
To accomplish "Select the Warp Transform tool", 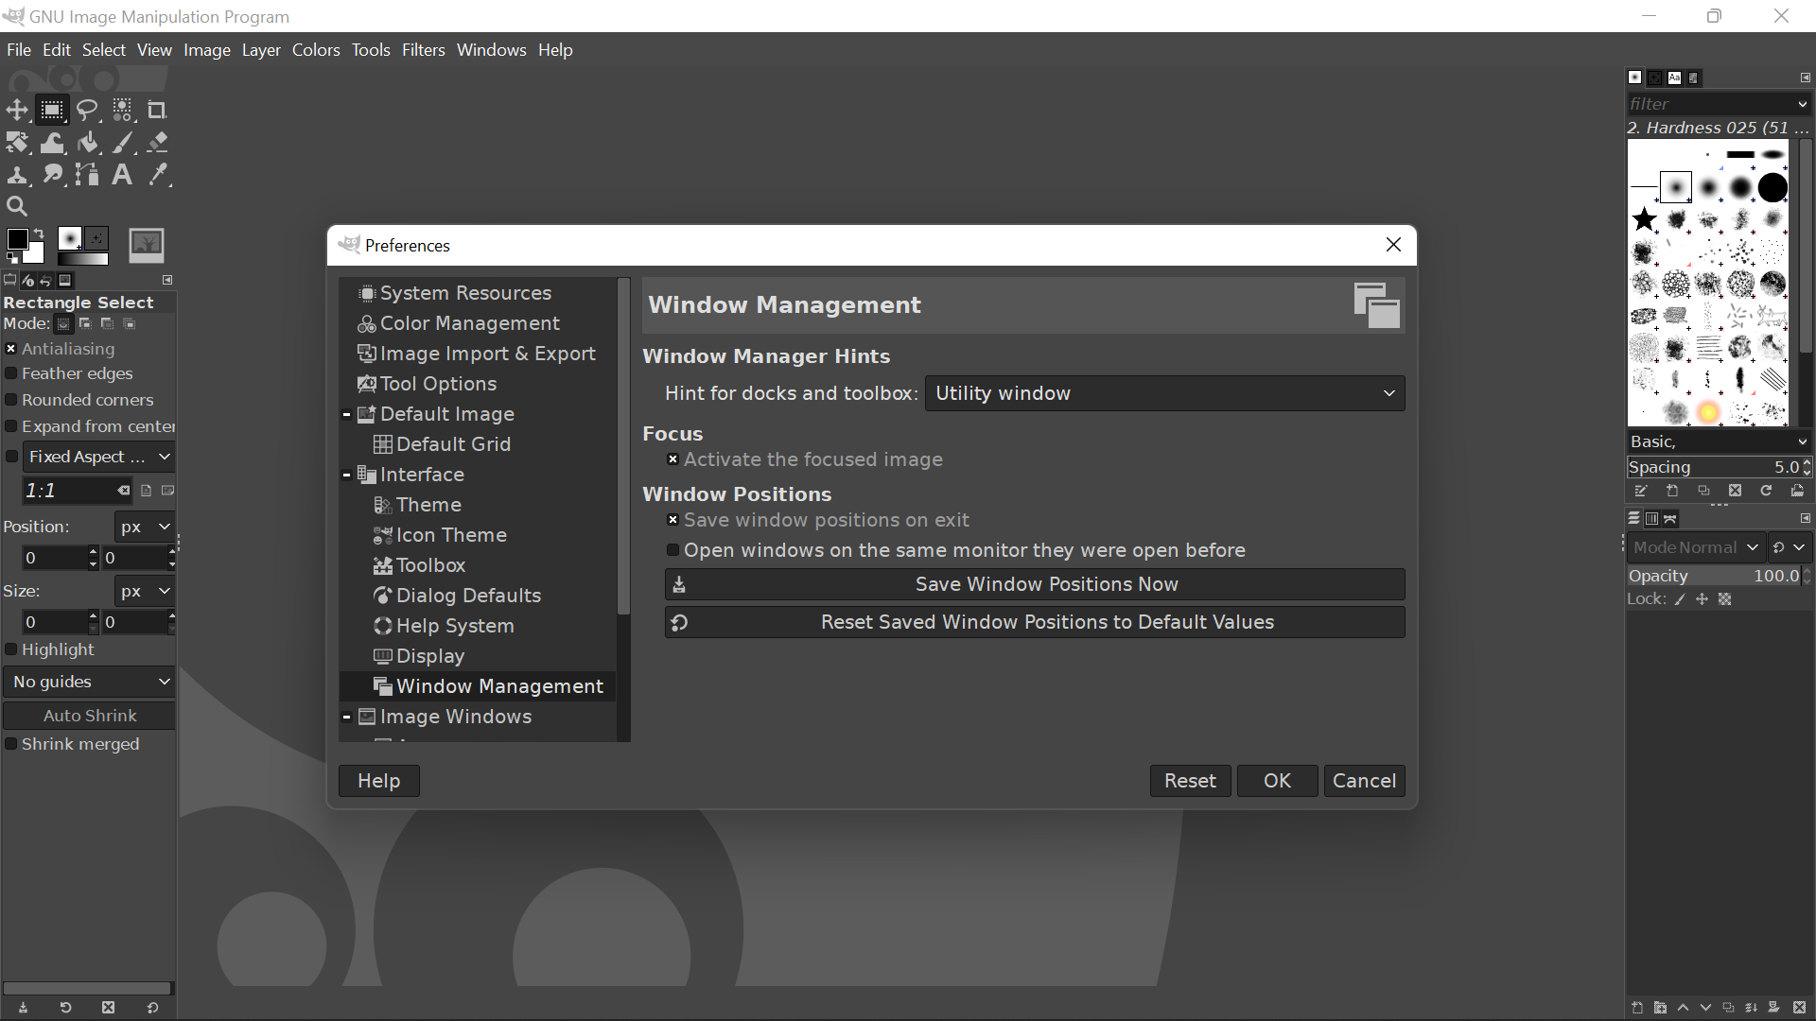I will [x=52, y=143].
